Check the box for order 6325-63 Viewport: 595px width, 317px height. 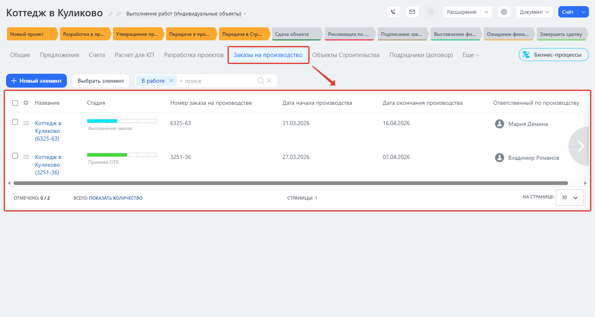pos(15,122)
